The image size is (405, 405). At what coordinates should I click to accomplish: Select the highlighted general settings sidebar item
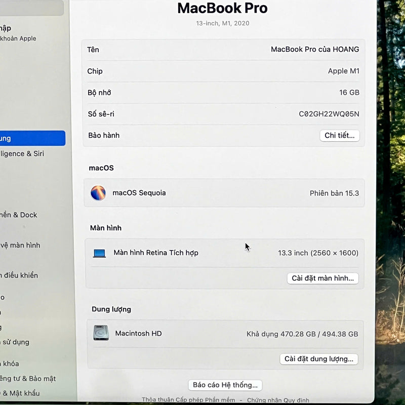[x=30, y=138]
